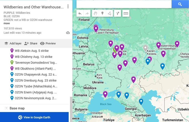This screenshot has height=122, width=189.
Task: Click the purple marker east of Ekaterinburg
Action: [x=177, y=44]
